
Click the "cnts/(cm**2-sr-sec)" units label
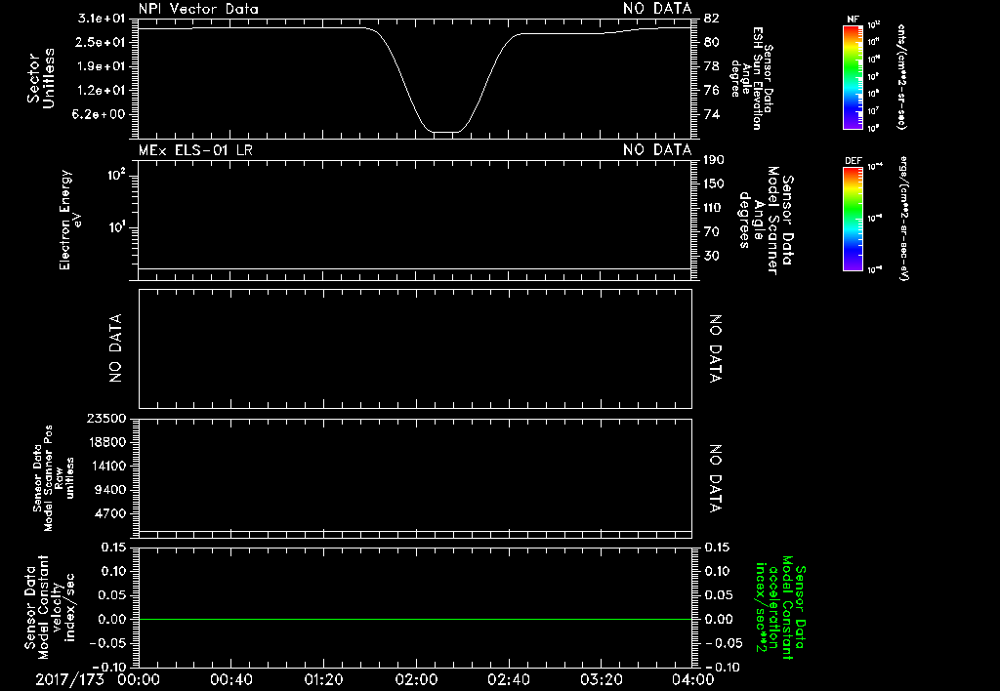click(x=901, y=77)
